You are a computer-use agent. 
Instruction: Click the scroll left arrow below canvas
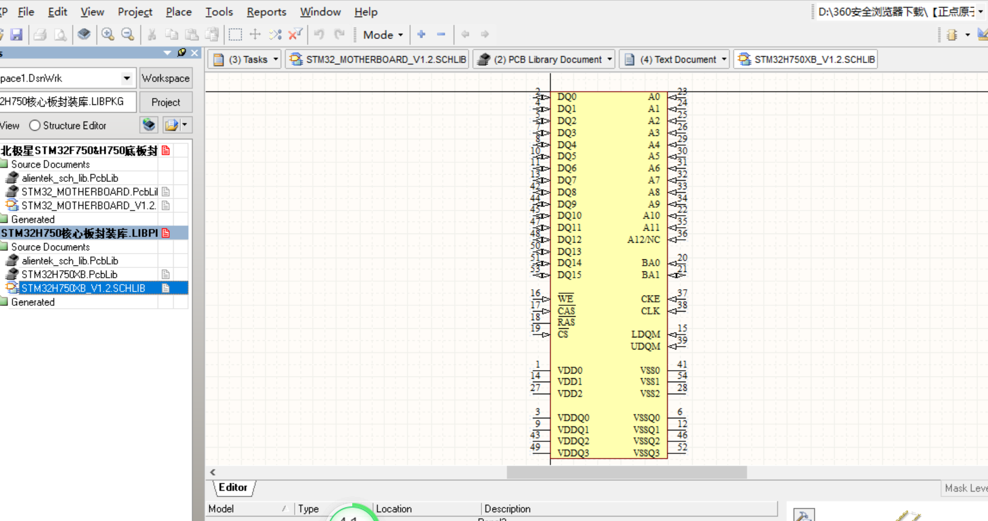[213, 472]
